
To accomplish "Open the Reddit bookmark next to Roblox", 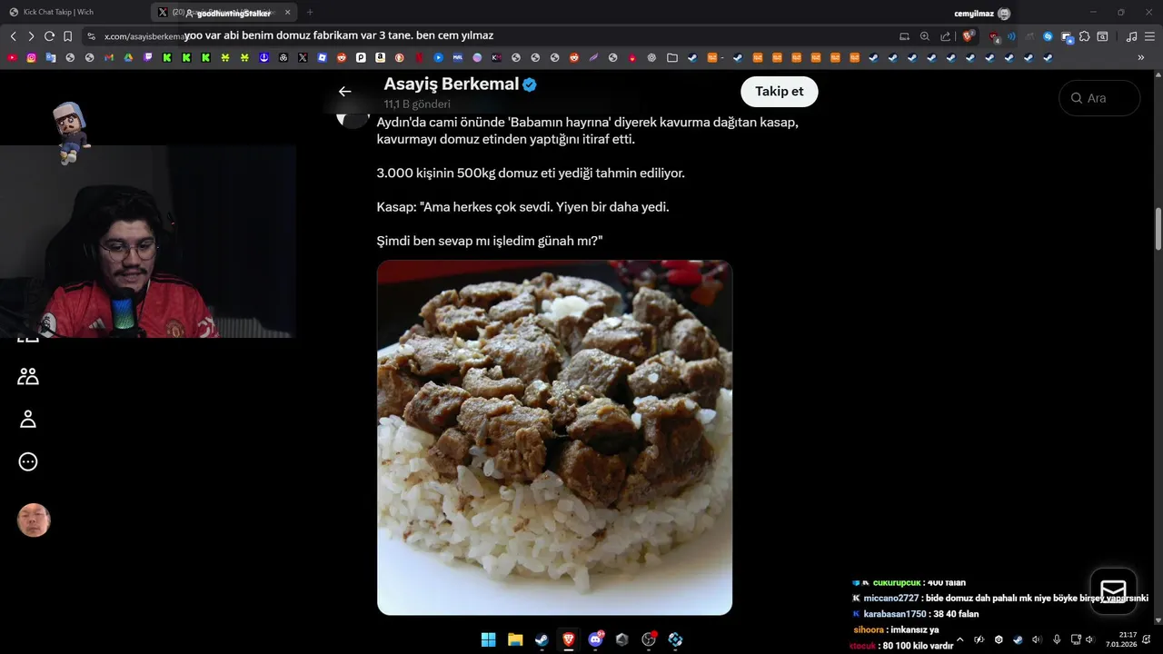I will coord(342,57).
